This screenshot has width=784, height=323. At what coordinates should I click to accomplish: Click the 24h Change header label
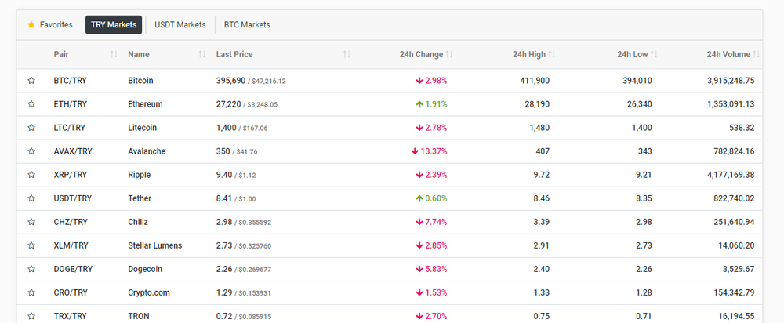421,55
